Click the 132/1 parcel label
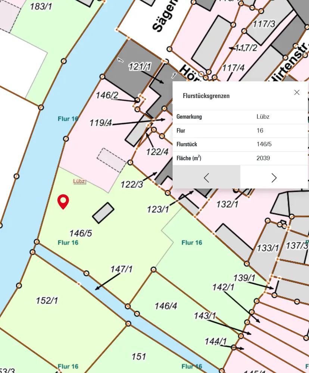Image resolution: width=309 pixels, height=373 pixels. (x=227, y=204)
